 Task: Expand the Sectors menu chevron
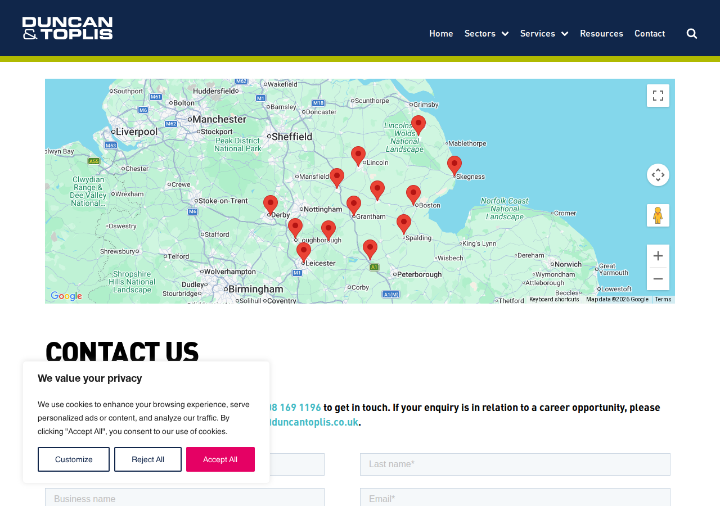click(x=505, y=34)
